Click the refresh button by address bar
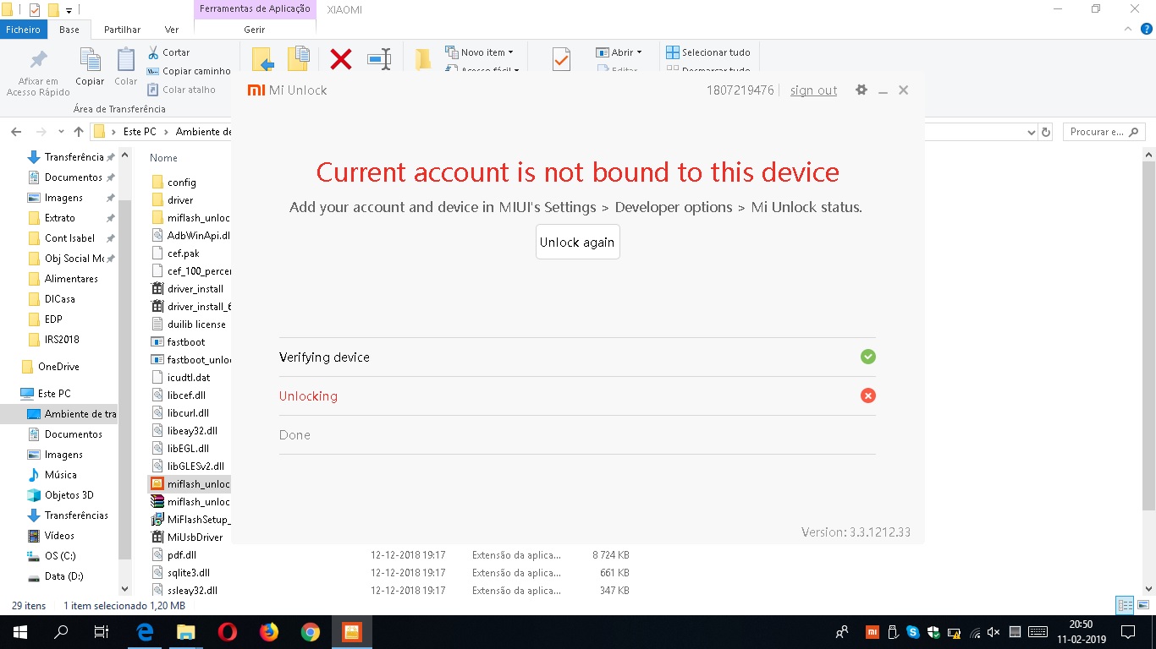Image resolution: width=1156 pixels, height=649 pixels. (x=1046, y=133)
